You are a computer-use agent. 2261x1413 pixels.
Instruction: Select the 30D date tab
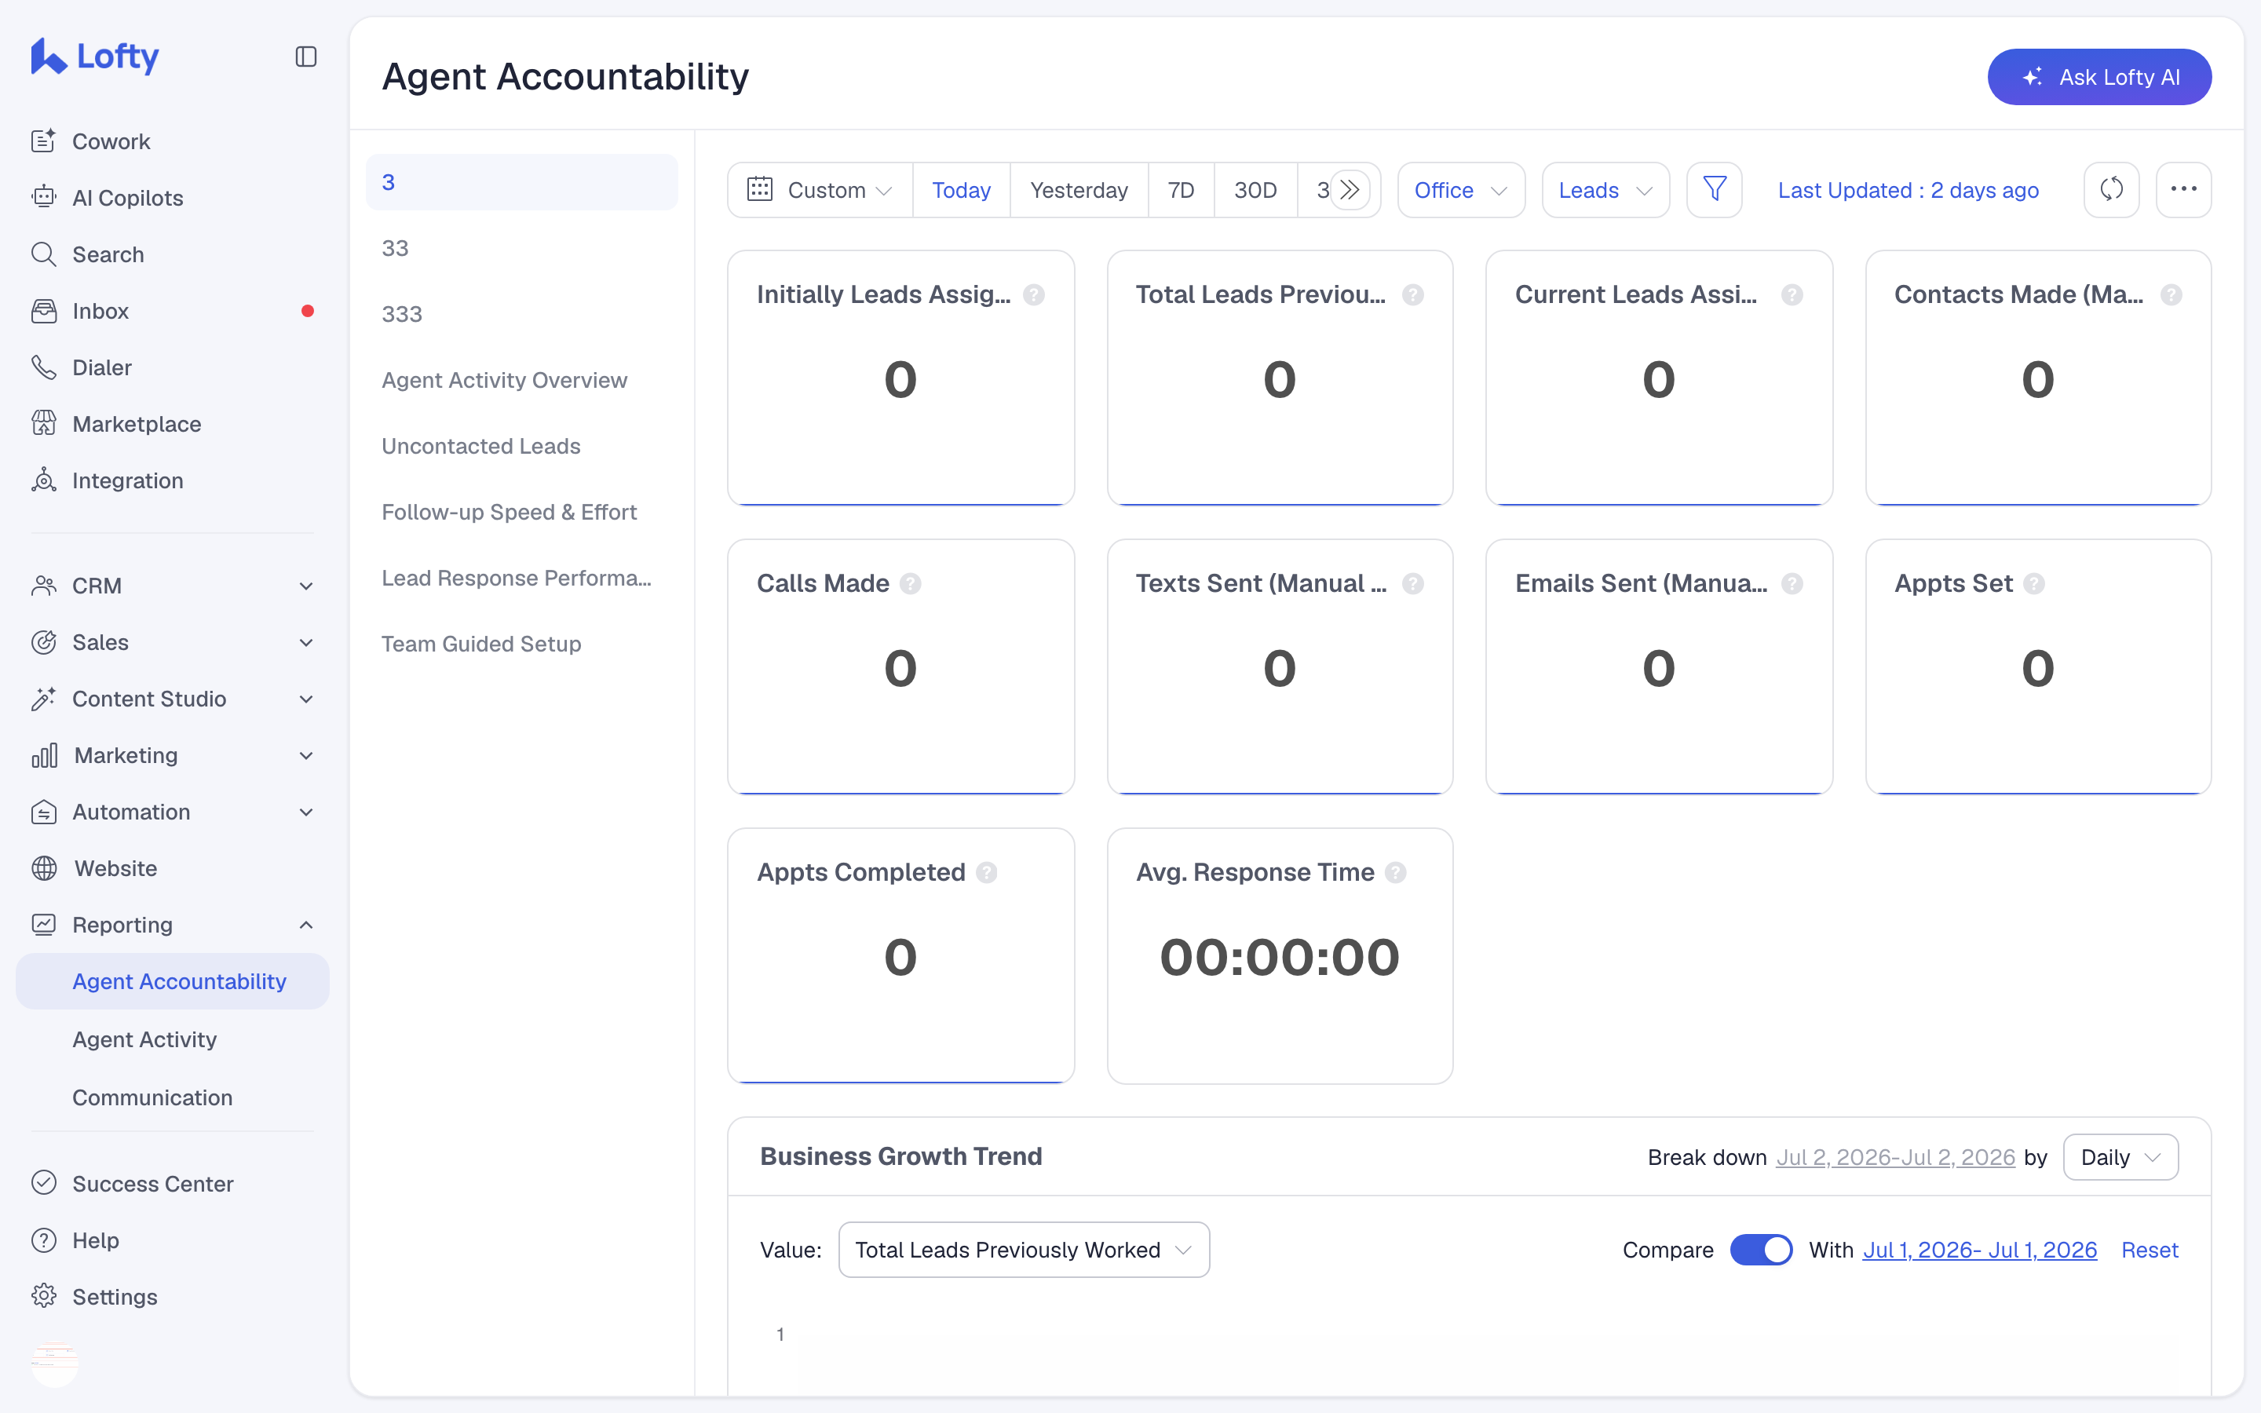tap(1255, 190)
